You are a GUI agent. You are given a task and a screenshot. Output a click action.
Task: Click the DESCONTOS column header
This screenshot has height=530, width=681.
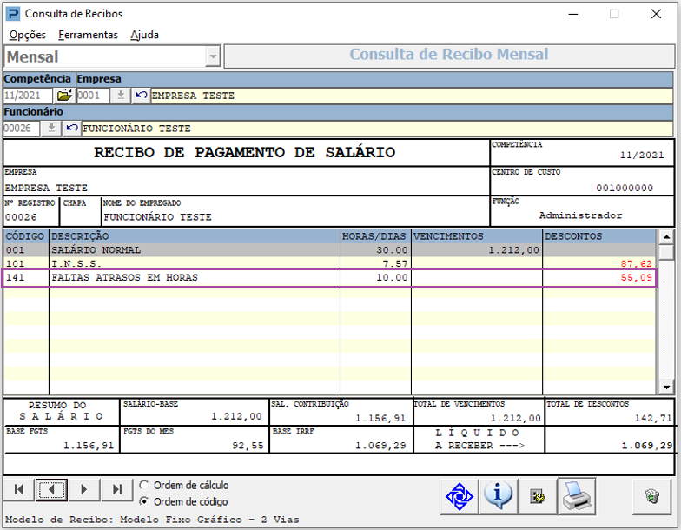point(599,236)
